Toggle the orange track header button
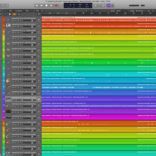 [x=14, y=14]
